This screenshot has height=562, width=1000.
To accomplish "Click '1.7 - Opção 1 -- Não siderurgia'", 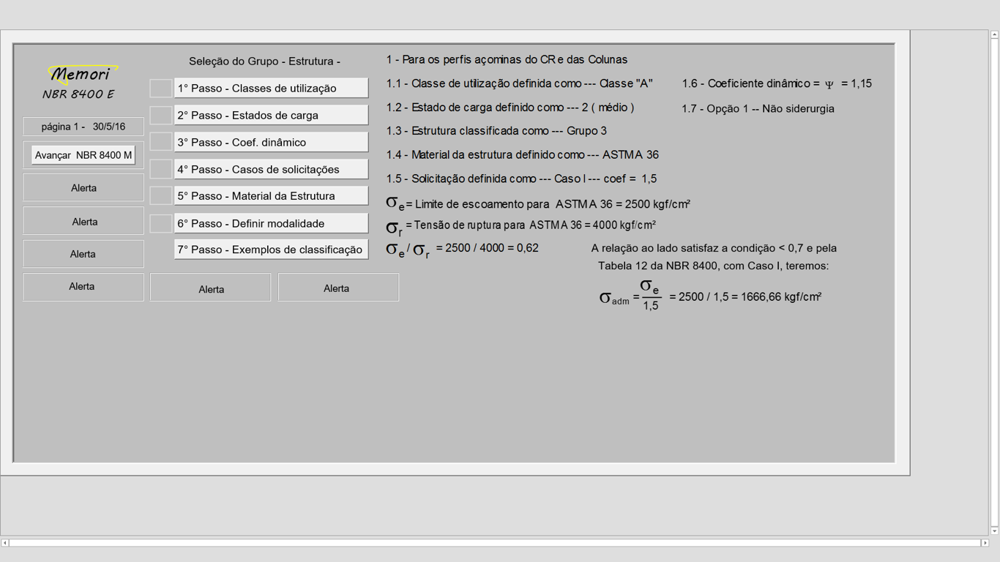I will pyautogui.click(x=758, y=108).
